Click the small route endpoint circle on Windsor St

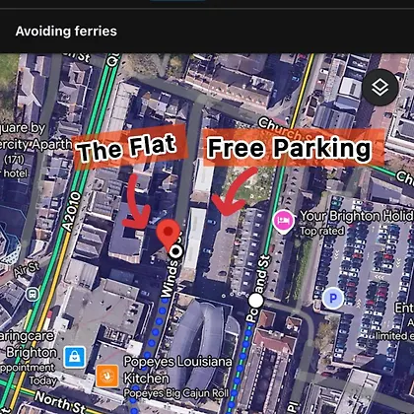tap(176, 251)
